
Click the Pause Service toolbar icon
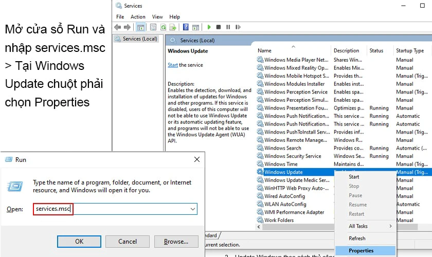click(x=228, y=27)
